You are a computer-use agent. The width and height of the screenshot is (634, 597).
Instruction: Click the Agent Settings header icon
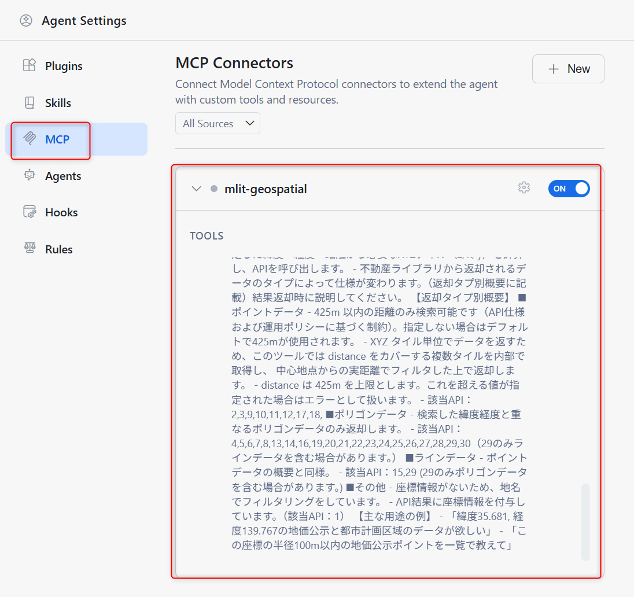pyautogui.click(x=26, y=21)
